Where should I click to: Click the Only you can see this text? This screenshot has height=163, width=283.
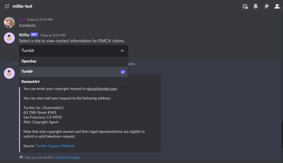pos(39,157)
